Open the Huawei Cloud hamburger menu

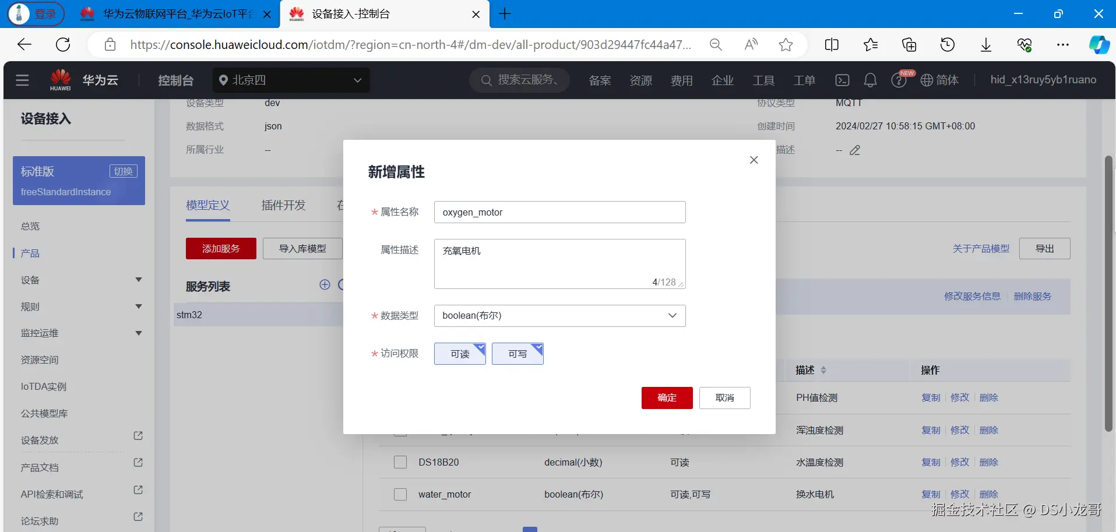pyautogui.click(x=22, y=80)
